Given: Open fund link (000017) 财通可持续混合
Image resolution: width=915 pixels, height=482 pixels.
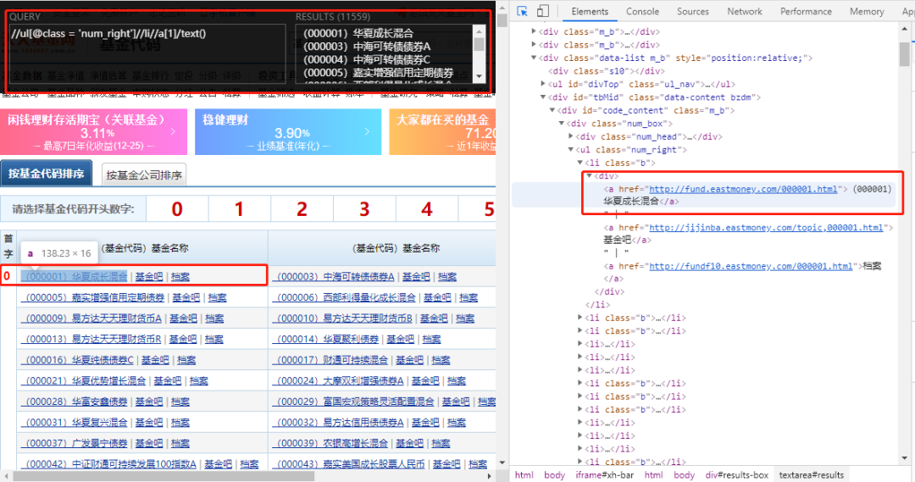Looking at the screenshot, I should (330, 360).
